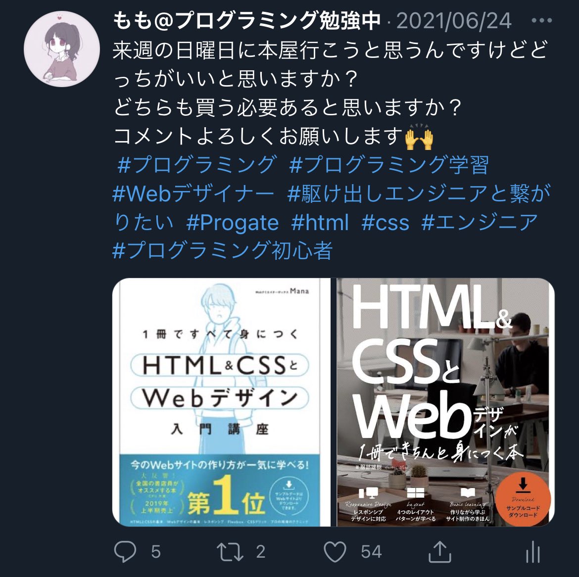Open the #プログラミング hashtag
The width and height of the screenshot is (579, 577).
coord(197,164)
